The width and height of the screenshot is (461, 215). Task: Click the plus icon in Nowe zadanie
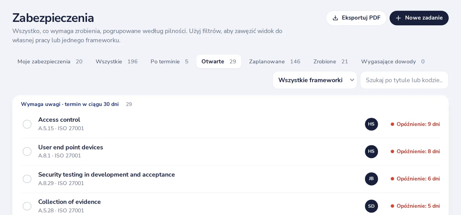click(398, 18)
